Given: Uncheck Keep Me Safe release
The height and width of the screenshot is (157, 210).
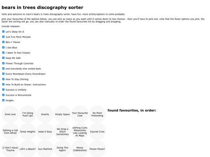Looking at the screenshot, I should pyautogui.click(x=3, y=58).
